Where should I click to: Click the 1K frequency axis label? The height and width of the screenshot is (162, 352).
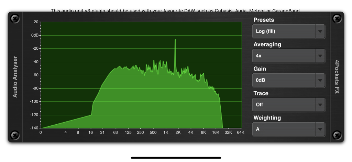tap(166, 133)
